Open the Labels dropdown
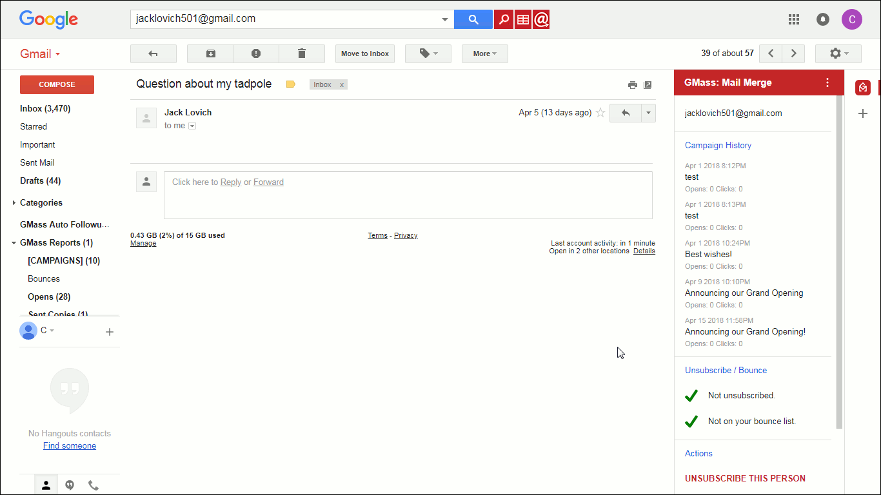Viewport: 881px width, 495px height. pos(428,53)
